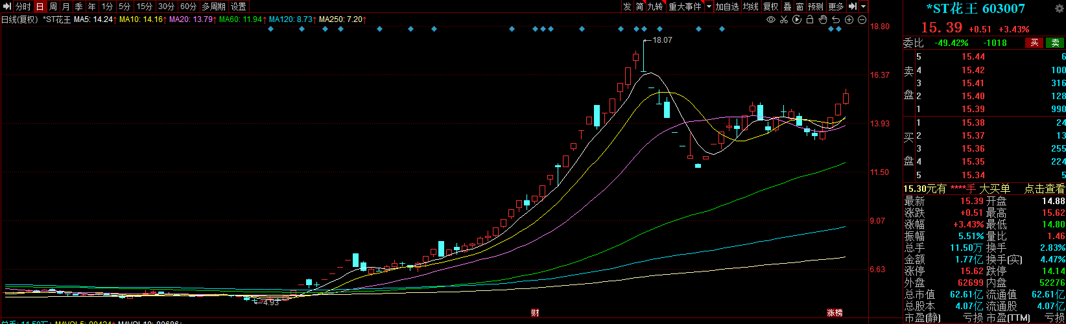The image size is (1066, 324).
Task: Expand the dropdown next to 重大事件
Action: [709, 6]
